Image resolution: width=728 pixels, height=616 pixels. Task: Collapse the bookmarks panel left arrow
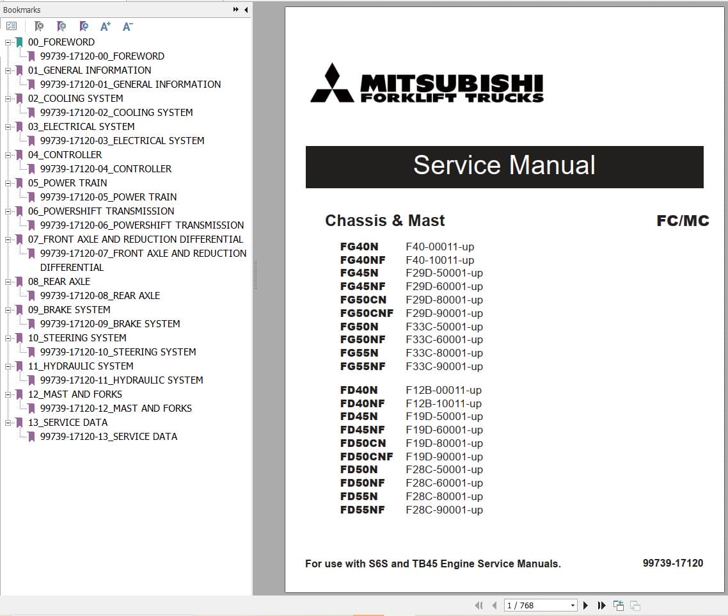[246, 10]
